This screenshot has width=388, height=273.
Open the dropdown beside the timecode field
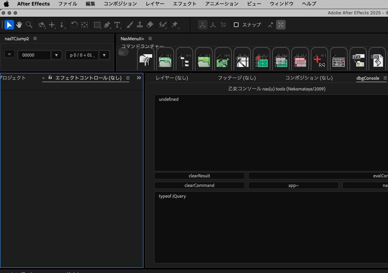tap(104, 55)
